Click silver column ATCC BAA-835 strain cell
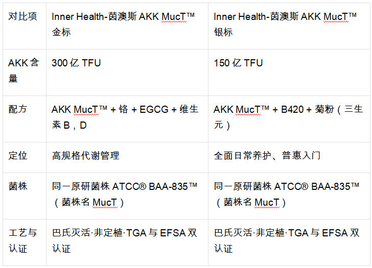 289,196
